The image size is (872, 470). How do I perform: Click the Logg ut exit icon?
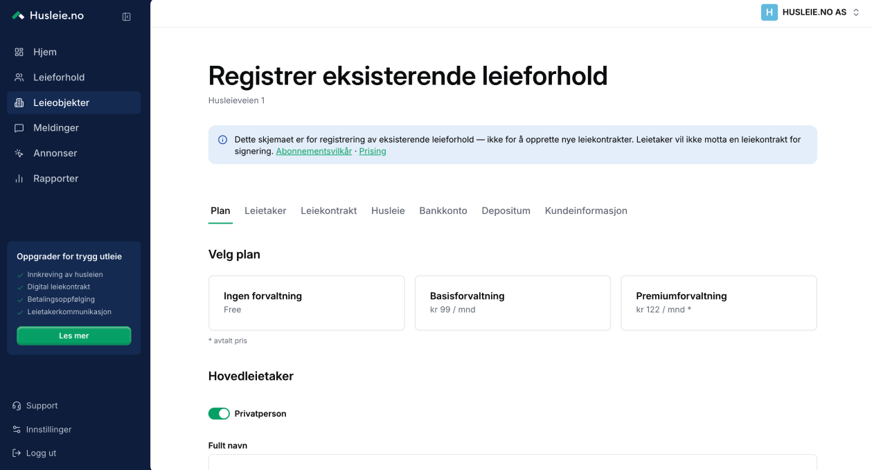(x=17, y=453)
